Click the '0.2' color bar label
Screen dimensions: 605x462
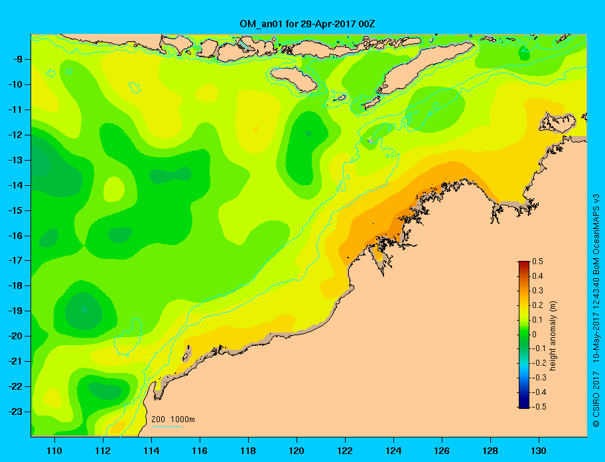point(537,305)
